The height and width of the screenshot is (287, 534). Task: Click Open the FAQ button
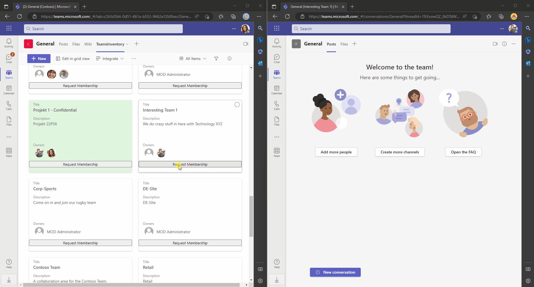click(463, 152)
